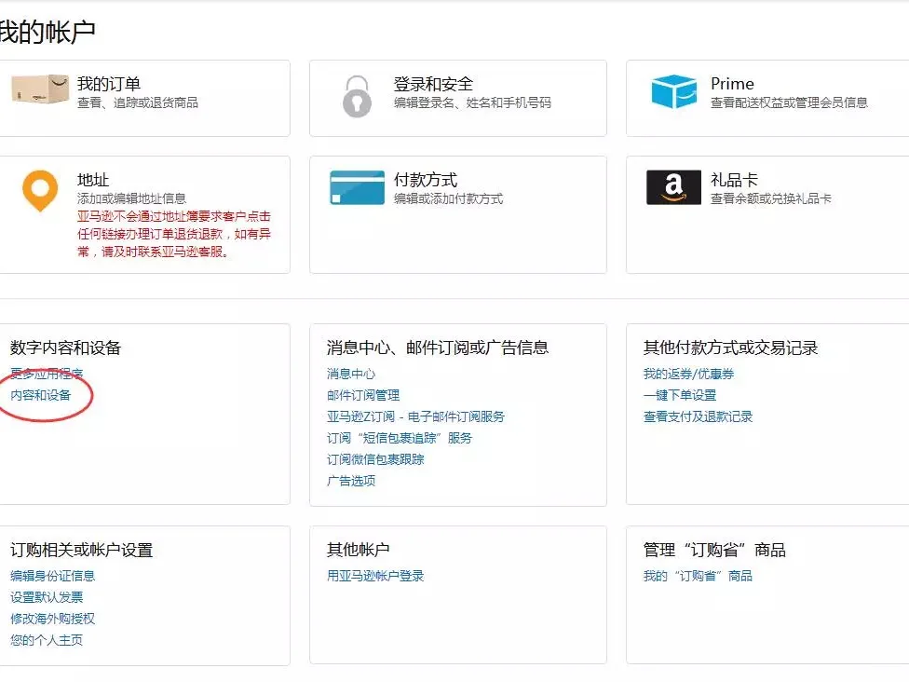
Task: Click 查看支付及退款记录 link
Action: point(698,416)
